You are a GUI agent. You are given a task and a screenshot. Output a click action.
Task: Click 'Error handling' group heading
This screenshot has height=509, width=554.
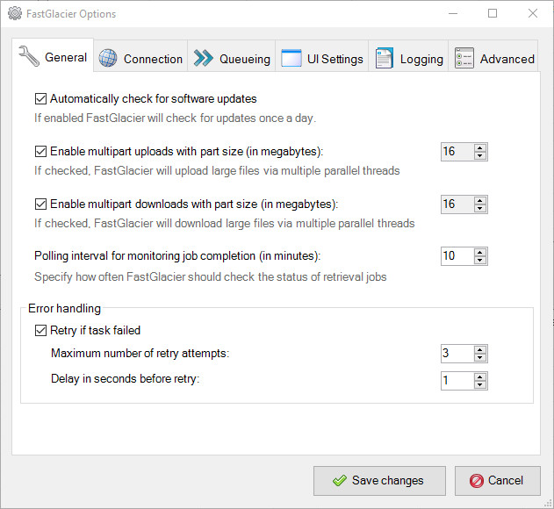click(x=64, y=308)
